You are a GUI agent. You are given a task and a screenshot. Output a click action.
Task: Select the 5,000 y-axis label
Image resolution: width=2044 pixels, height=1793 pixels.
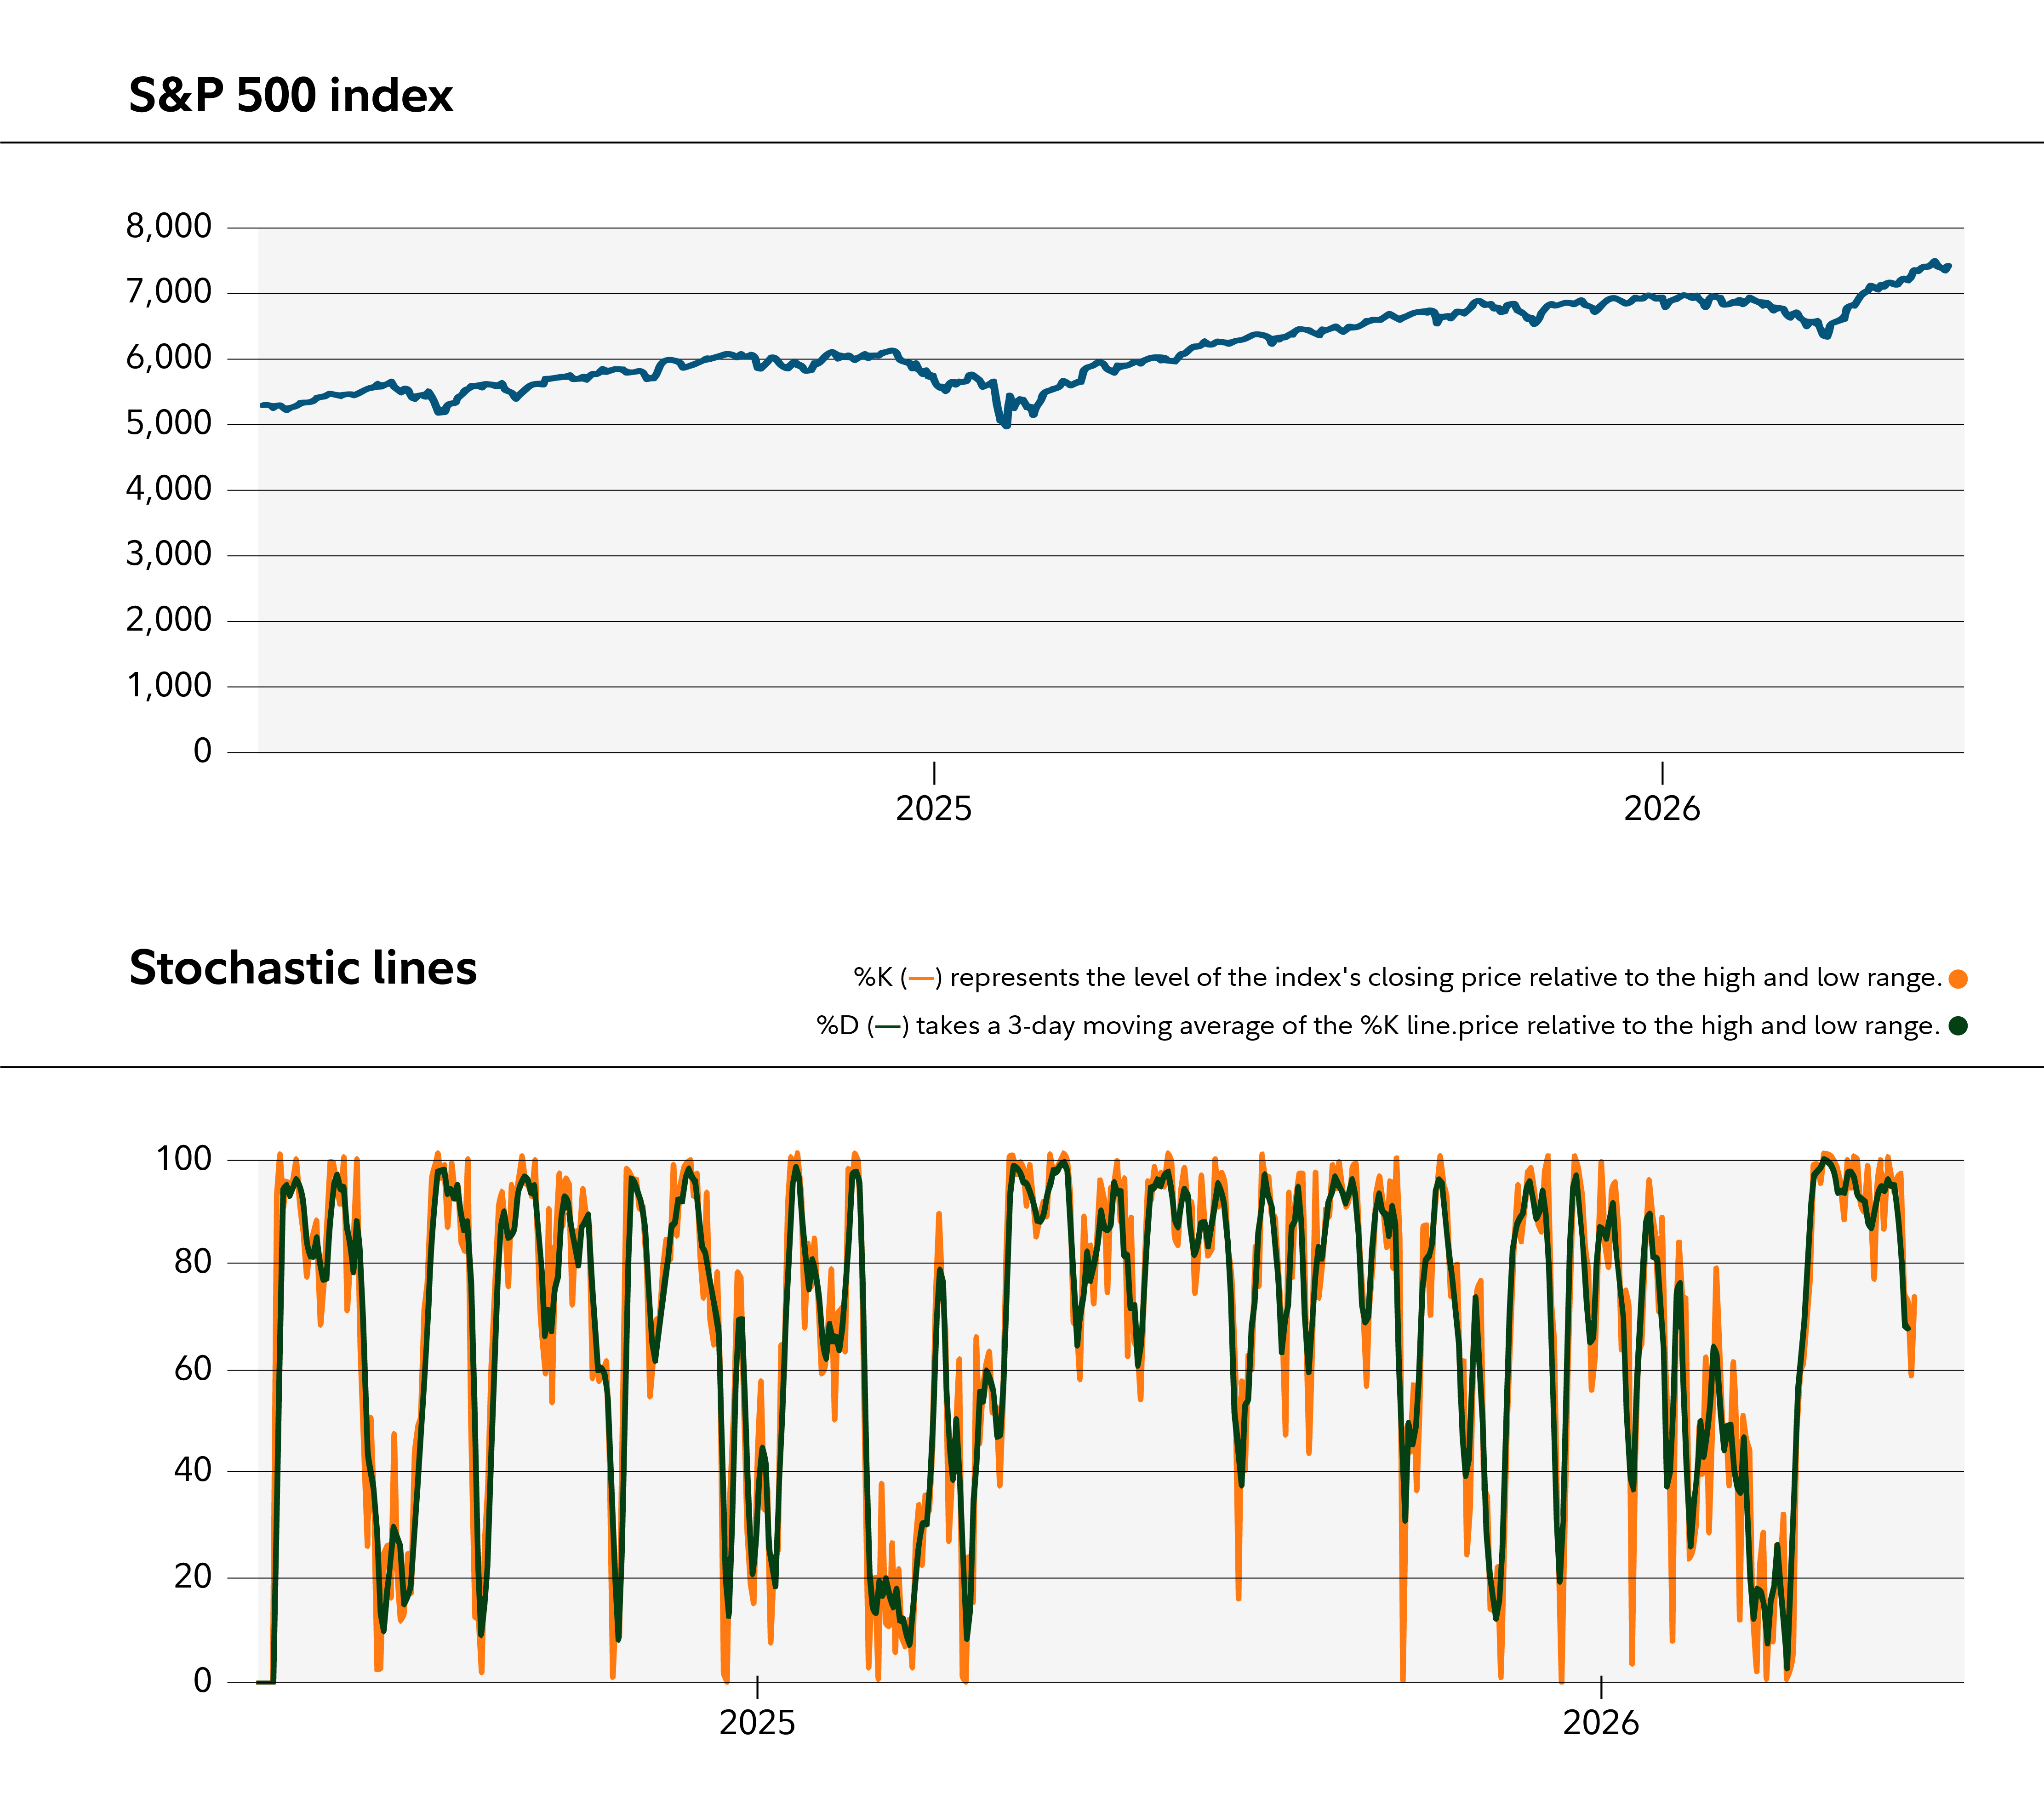169,423
